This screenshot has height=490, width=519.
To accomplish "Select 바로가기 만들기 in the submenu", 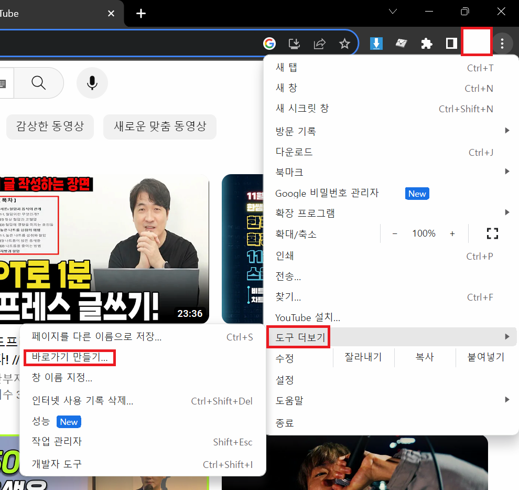I will pyautogui.click(x=69, y=357).
